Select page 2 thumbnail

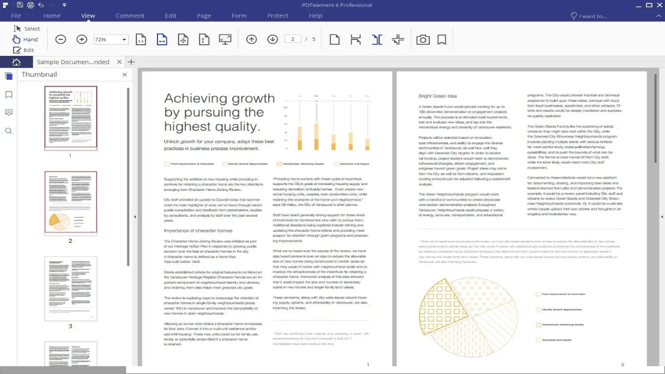coord(71,203)
